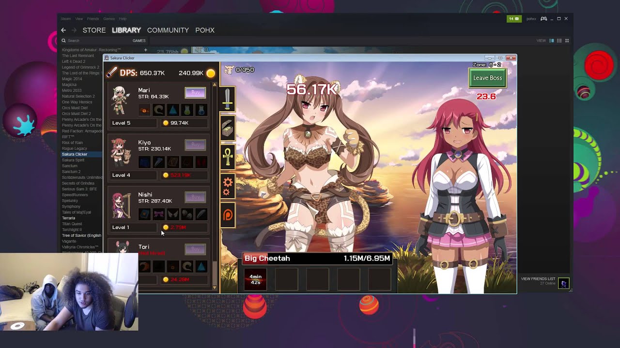This screenshot has width=620, height=348.
Task: Click Nishi's blue book upgrade icon
Action: 144,214
